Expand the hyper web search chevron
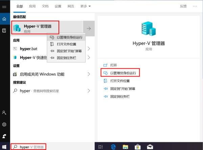 (x=89, y=91)
